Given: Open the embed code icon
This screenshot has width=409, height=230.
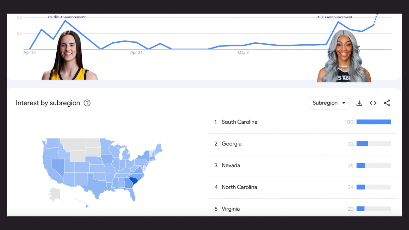Looking at the screenshot, I should point(373,103).
